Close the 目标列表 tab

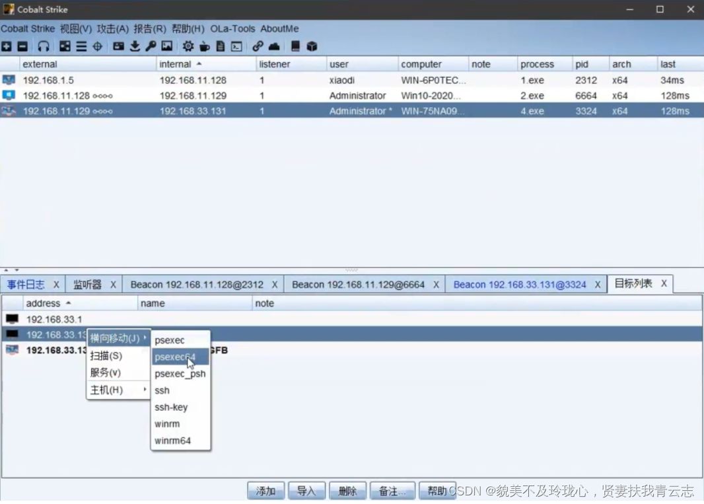pyautogui.click(x=664, y=283)
